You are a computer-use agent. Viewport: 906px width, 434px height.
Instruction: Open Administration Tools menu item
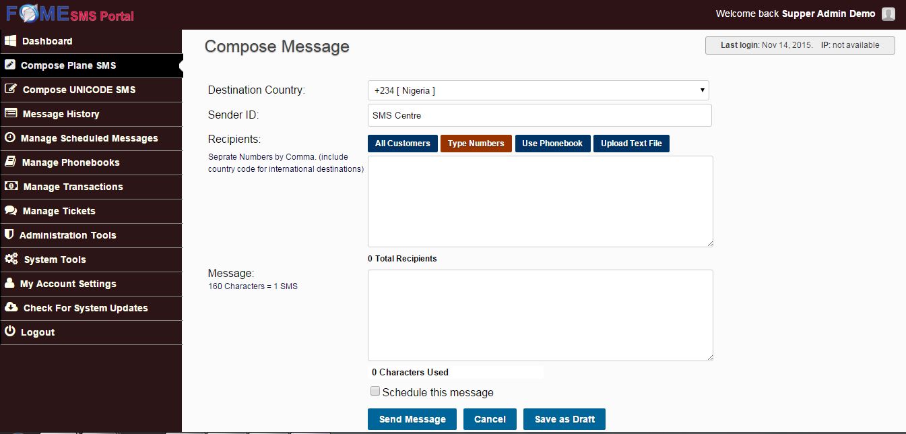(x=91, y=235)
